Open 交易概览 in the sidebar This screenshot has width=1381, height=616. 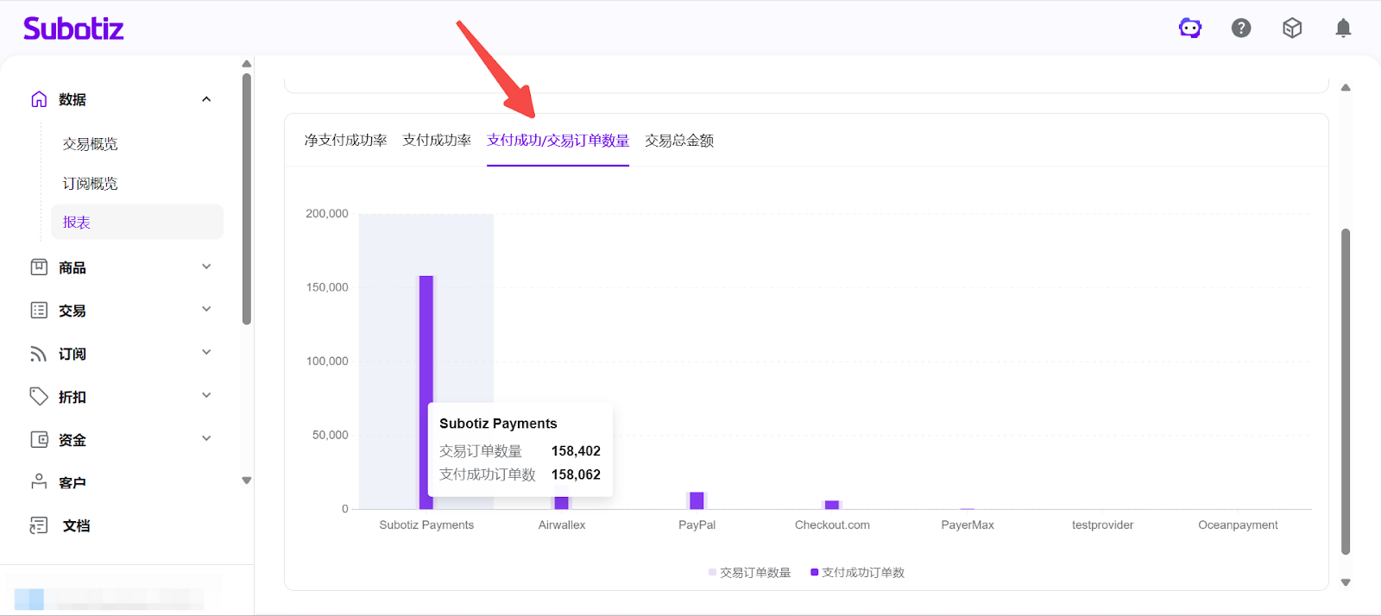(x=90, y=144)
